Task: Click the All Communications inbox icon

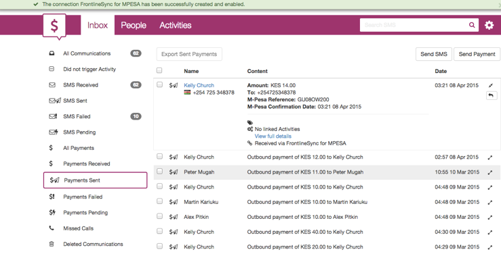Action: (x=52, y=53)
